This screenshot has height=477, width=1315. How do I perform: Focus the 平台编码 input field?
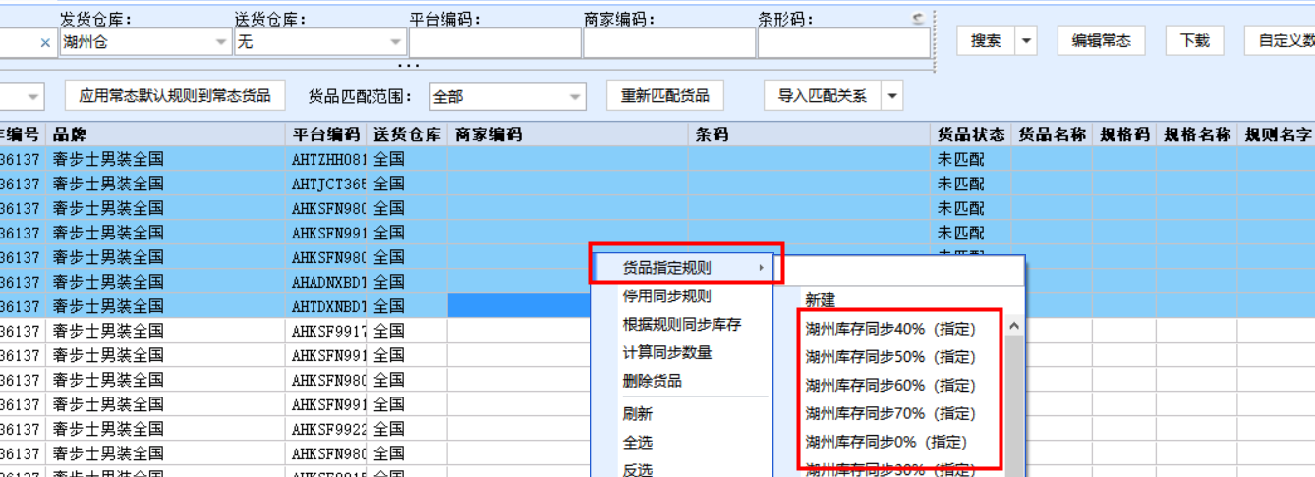pyautogui.click(x=494, y=43)
